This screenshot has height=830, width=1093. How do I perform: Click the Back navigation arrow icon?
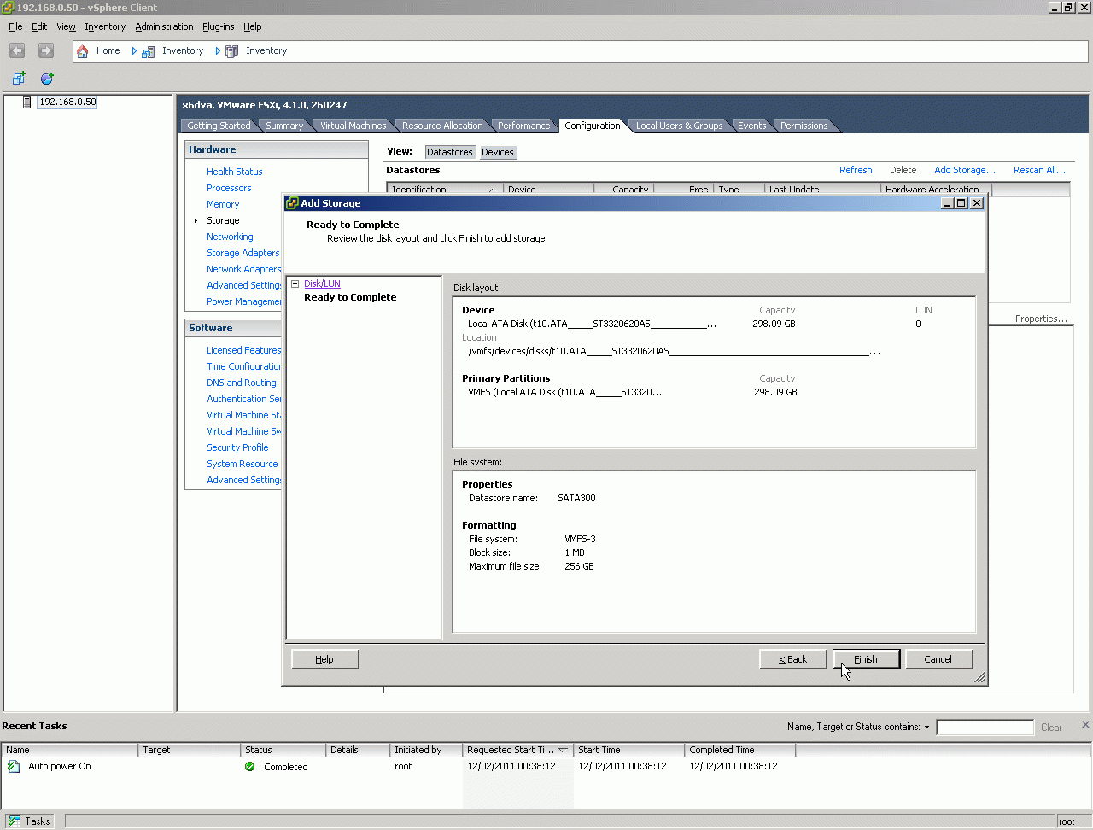pyautogui.click(x=17, y=51)
